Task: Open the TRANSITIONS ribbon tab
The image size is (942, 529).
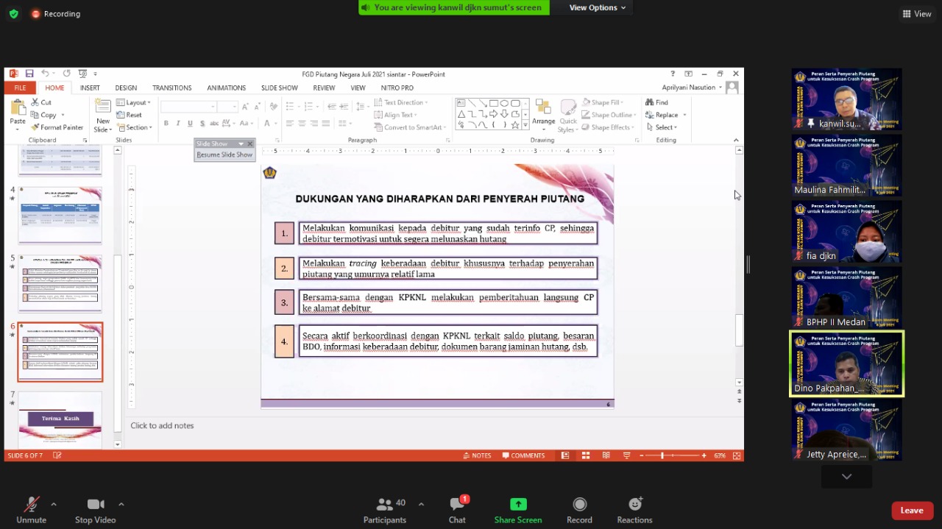Action: [x=171, y=88]
